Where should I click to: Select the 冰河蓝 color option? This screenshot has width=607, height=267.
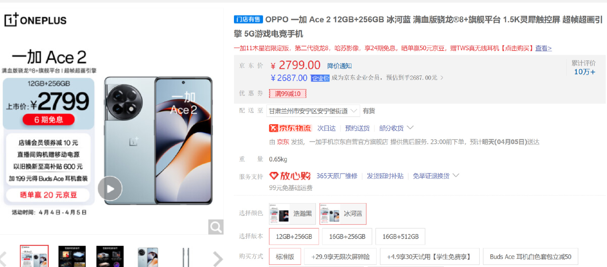click(343, 214)
